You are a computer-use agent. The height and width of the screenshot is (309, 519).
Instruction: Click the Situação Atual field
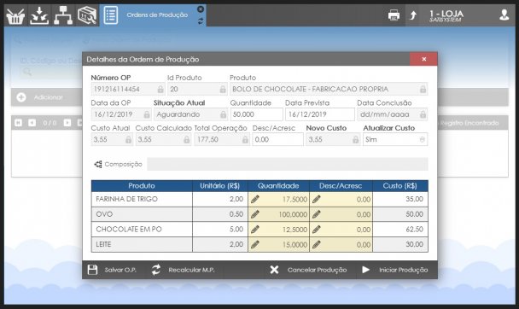point(190,114)
